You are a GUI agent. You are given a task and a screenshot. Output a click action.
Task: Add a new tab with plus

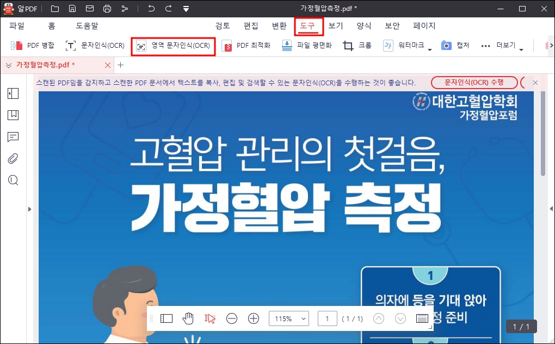pyautogui.click(x=120, y=65)
